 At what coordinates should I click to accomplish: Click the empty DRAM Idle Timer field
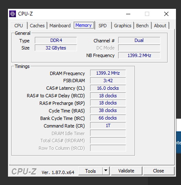click(x=108, y=133)
